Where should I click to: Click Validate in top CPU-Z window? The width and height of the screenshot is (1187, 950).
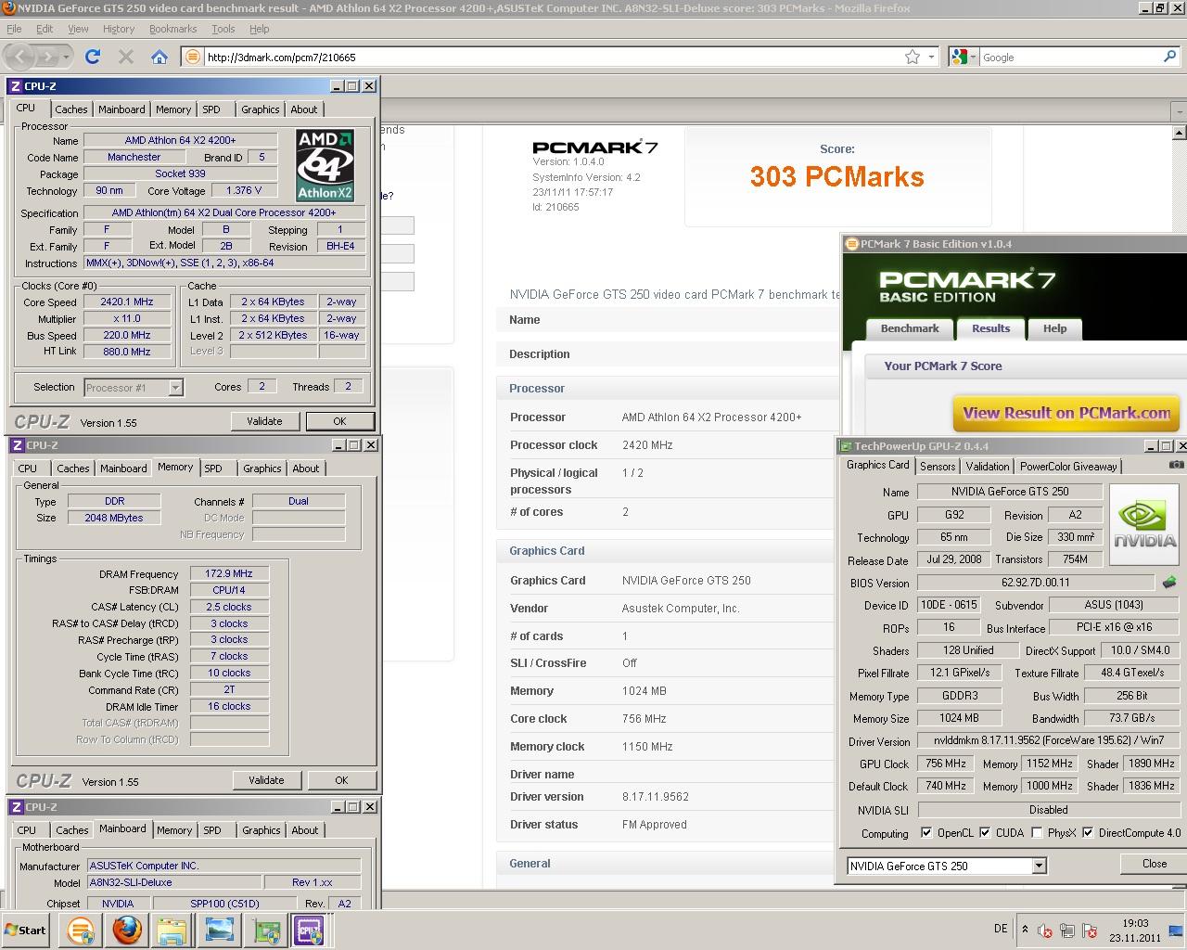tap(264, 421)
